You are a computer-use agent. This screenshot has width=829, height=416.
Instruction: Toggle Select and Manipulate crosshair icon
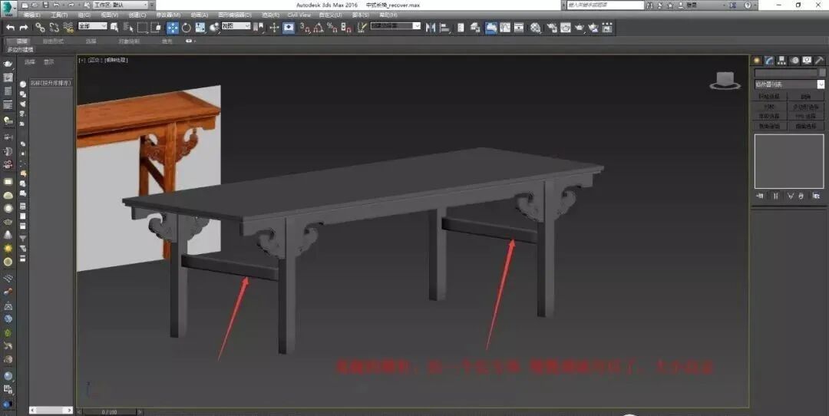[274, 28]
